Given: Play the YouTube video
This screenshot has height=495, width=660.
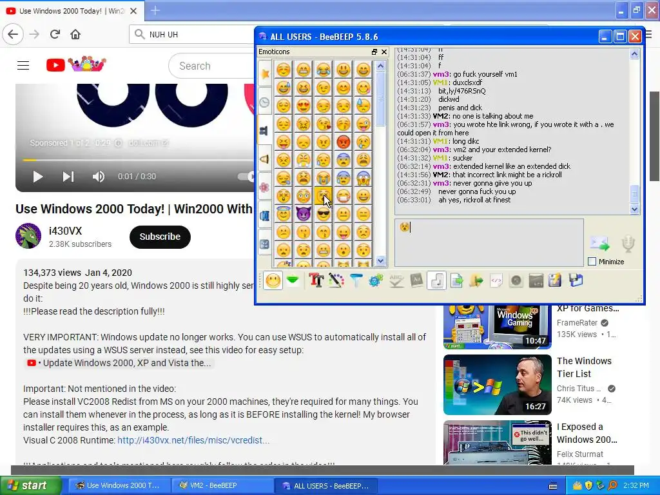Looking at the screenshot, I should 38,177.
